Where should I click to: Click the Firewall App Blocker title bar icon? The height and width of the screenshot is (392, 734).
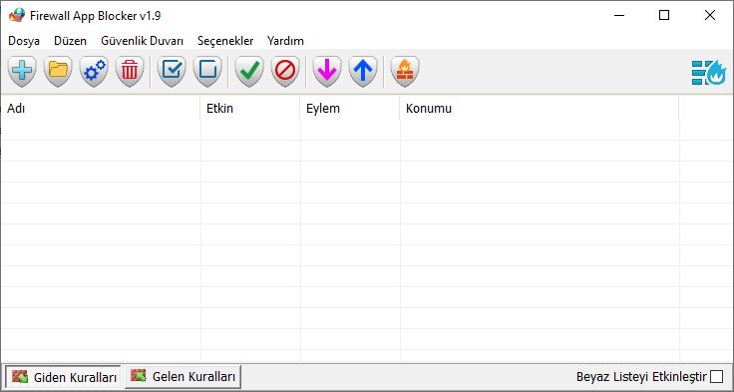click(16, 15)
